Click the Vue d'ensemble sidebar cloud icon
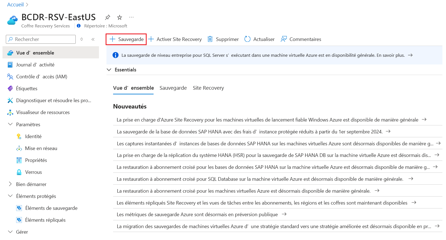Screen dimensions: 446x240 coord(10,53)
